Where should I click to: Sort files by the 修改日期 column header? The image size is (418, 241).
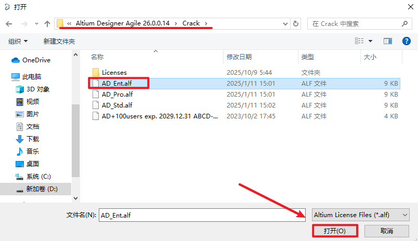click(239, 57)
